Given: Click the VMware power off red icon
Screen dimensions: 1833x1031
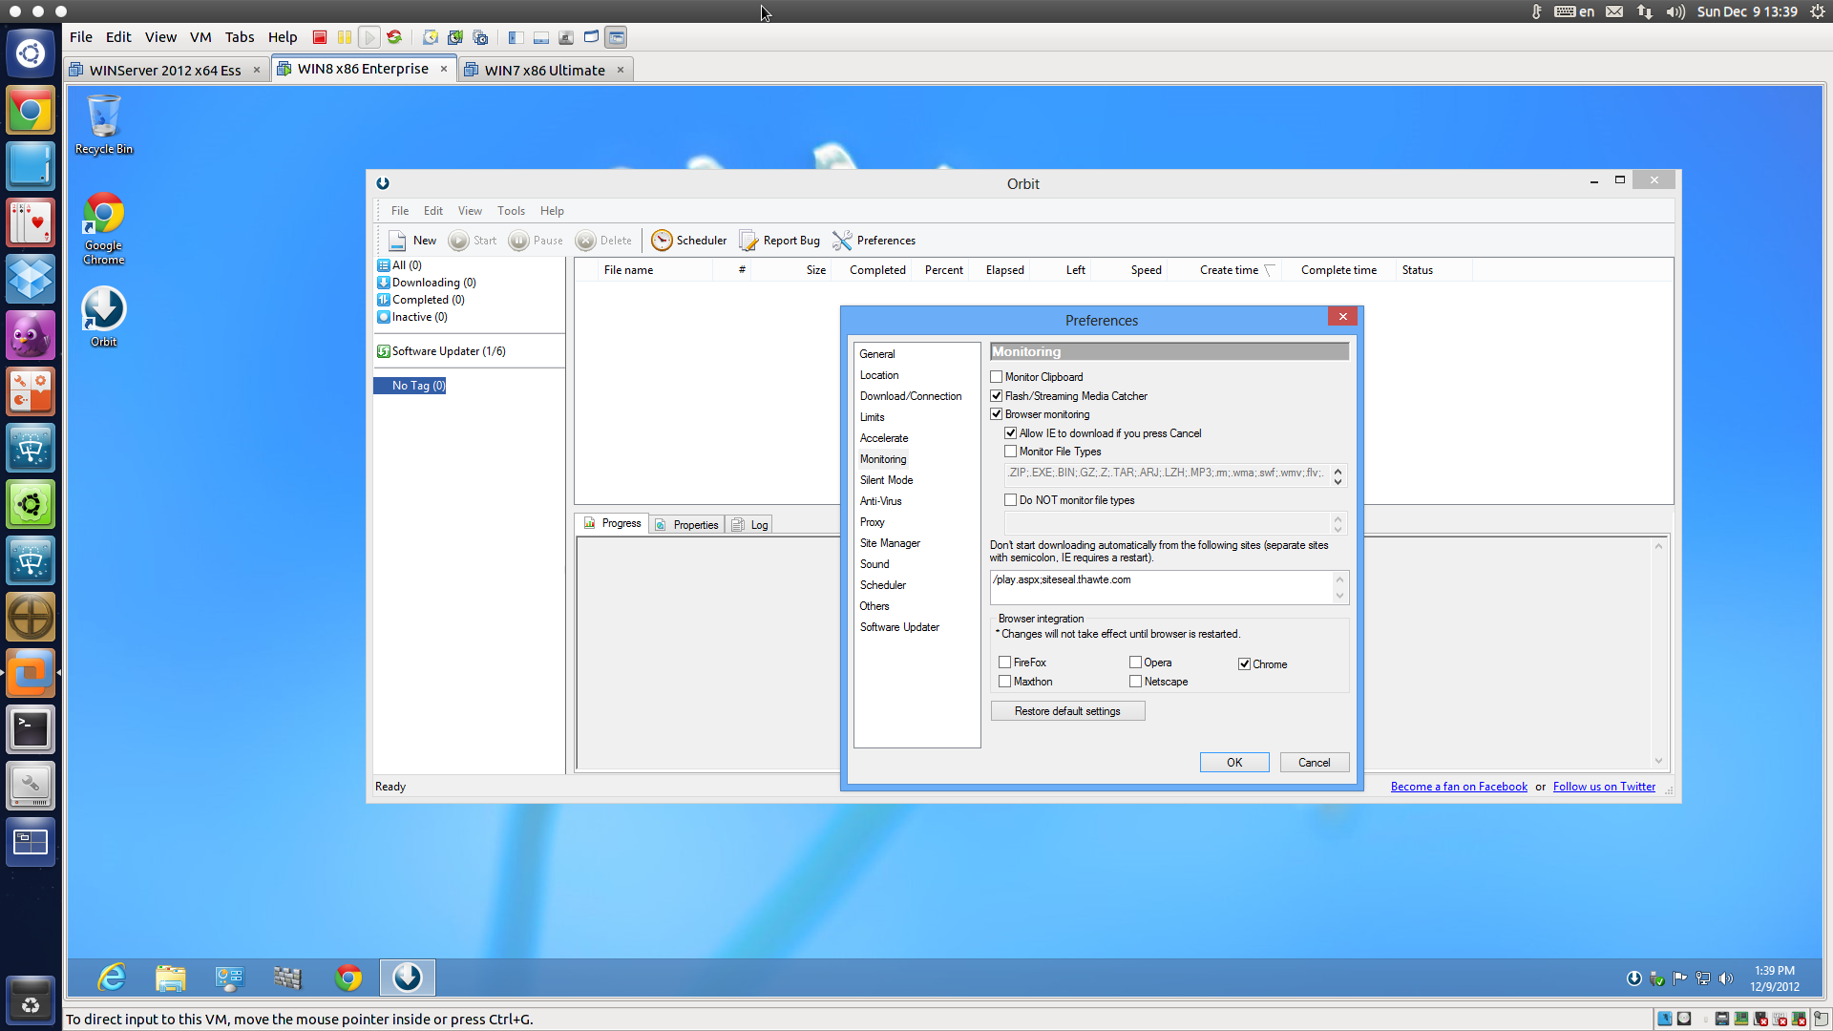Looking at the screenshot, I should click(x=320, y=37).
